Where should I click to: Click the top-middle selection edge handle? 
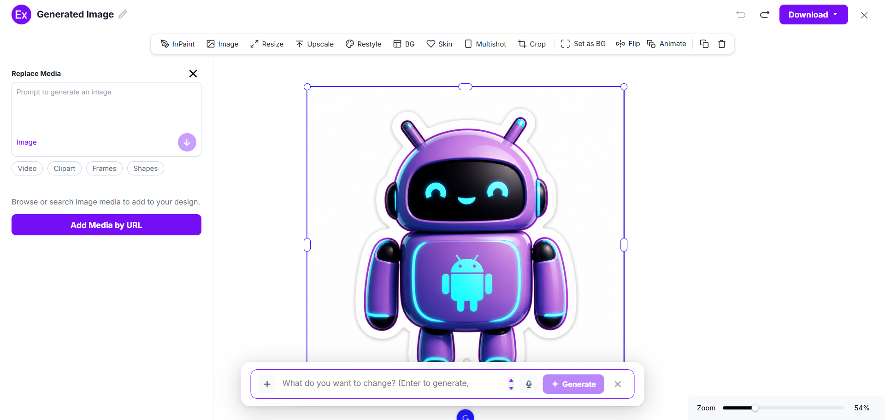466,87
